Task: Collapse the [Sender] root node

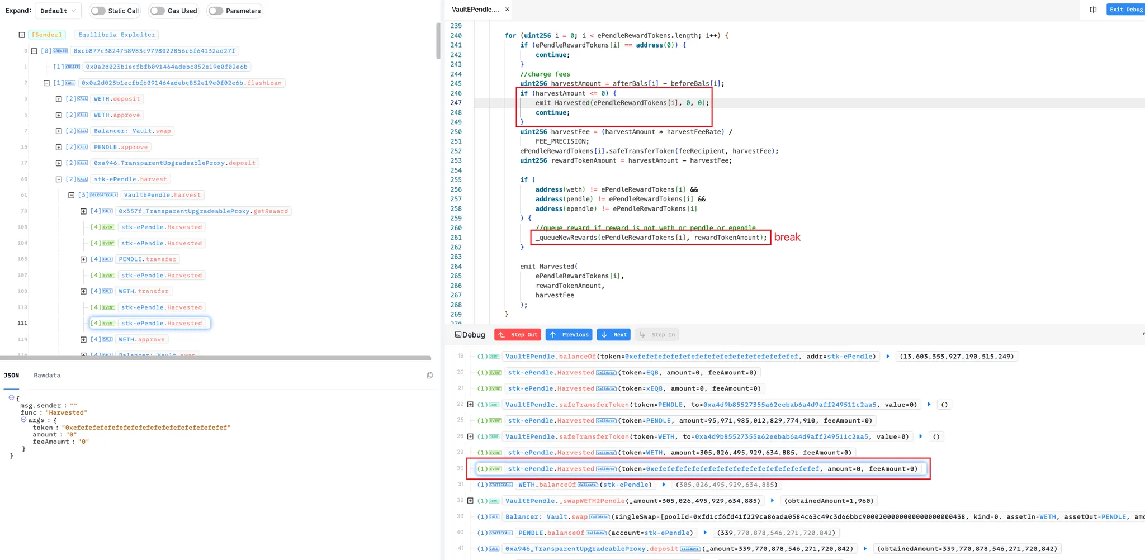Action: (22, 35)
